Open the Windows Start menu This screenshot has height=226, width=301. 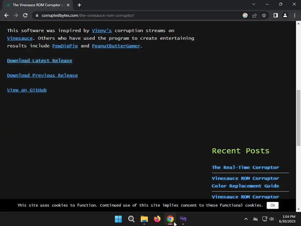coord(118,219)
